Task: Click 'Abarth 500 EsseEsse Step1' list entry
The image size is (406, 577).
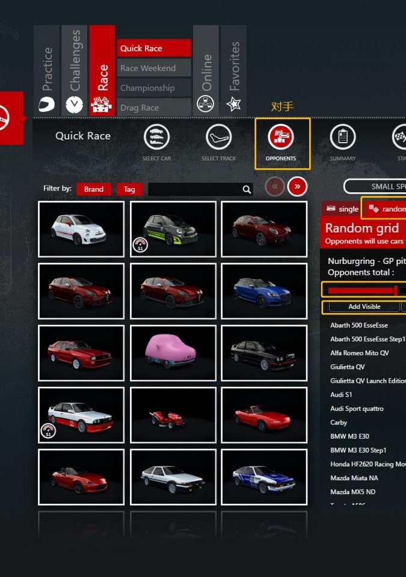Action: [368, 339]
